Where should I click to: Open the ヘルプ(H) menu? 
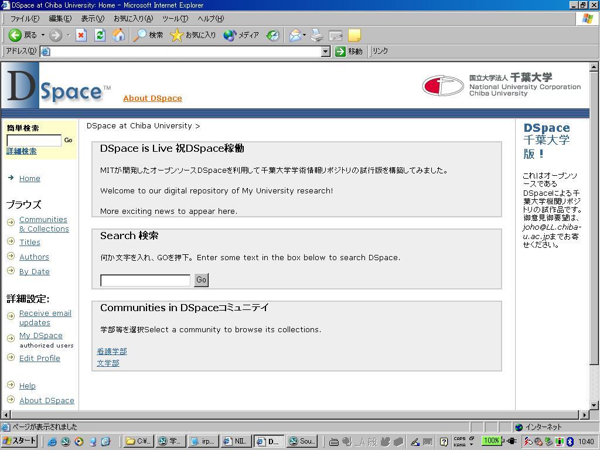click(210, 18)
